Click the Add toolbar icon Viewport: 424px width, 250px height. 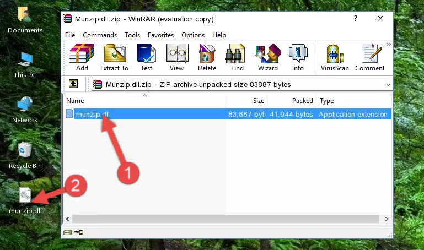[82, 57]
